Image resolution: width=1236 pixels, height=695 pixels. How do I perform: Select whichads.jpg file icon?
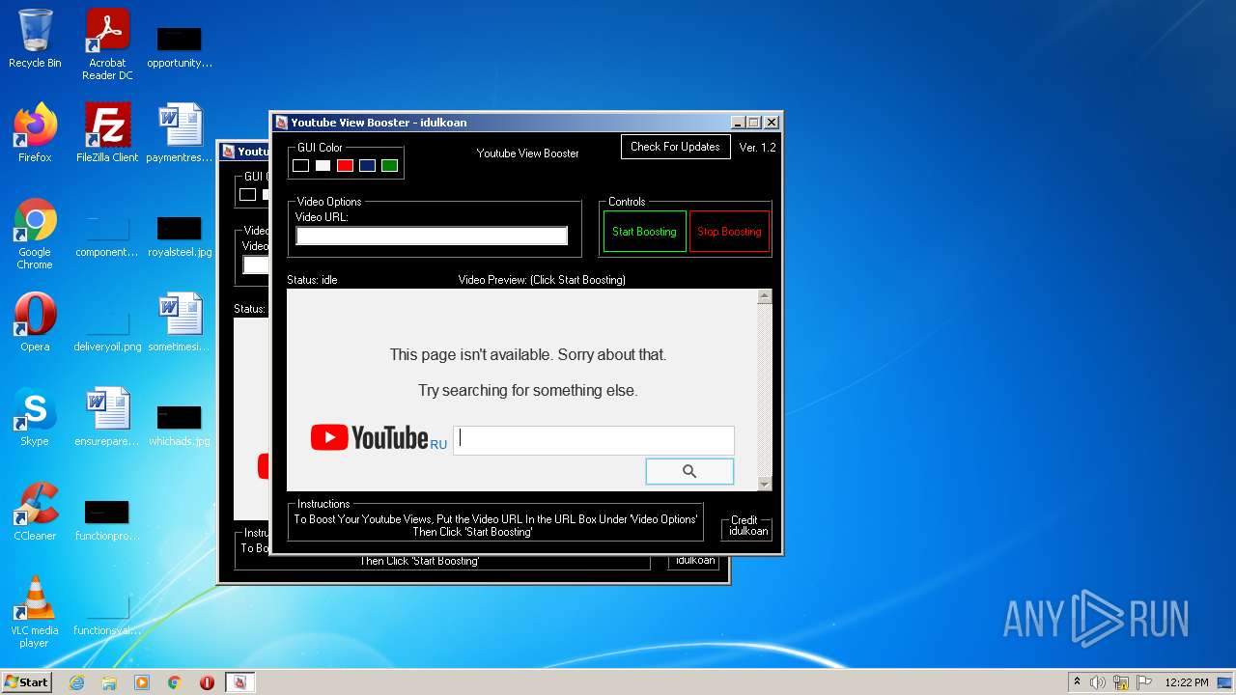[x=180, y=425]
